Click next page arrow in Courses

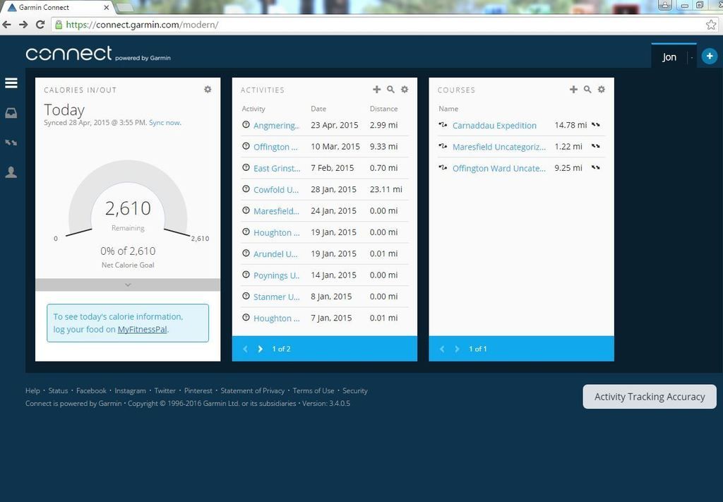(457, 349)
